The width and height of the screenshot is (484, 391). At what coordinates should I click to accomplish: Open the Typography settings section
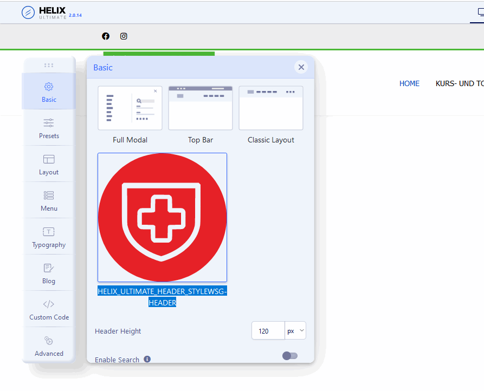coord(49,237)
